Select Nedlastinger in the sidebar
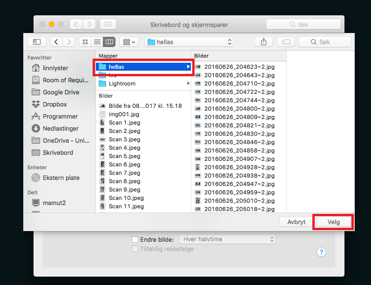371x285 pixels. (61, 128)
